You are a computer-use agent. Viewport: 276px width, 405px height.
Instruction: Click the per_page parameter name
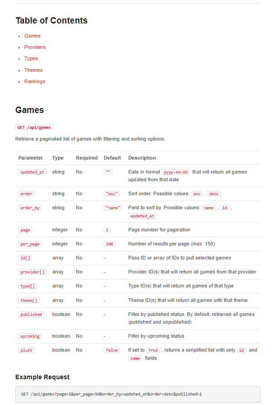[x=29, y=244]
